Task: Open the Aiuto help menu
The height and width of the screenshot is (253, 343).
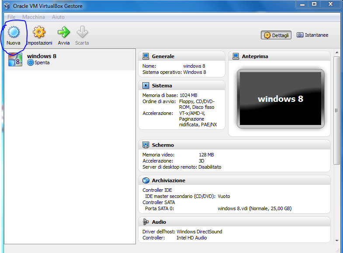Action: (58, 17)
